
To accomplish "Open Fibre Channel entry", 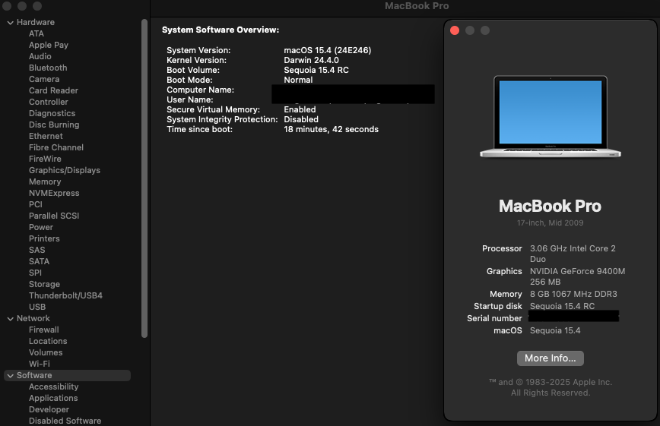I will coord(56,147).
